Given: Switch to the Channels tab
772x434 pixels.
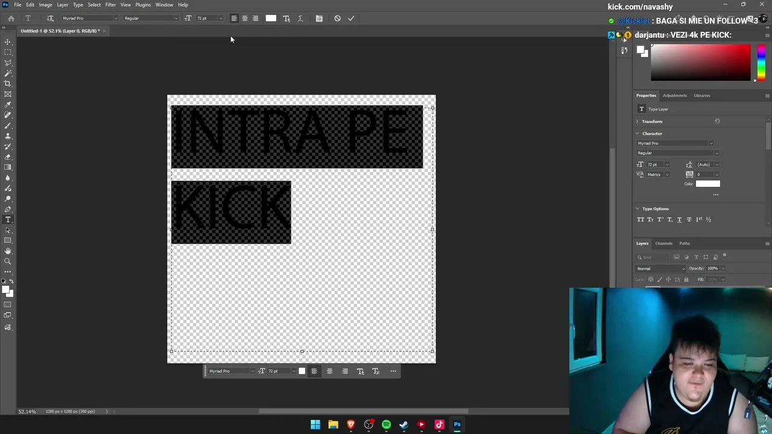Looking at the screenshot, I should (x=663, y=244).
